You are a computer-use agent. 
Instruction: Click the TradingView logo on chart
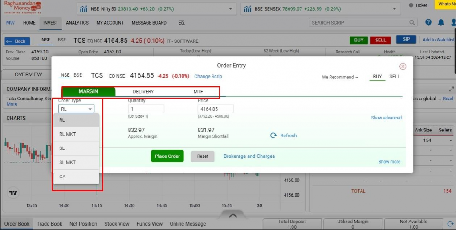(x=13, y=193)
